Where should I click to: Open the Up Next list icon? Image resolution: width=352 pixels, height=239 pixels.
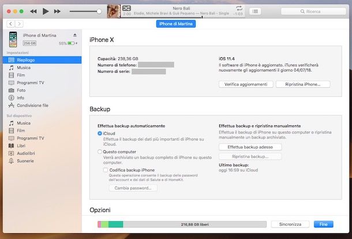click(255, 11)
